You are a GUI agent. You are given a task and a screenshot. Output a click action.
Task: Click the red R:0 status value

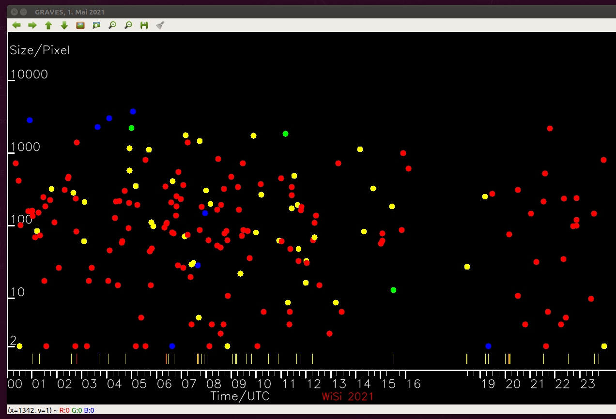[63, 410]
